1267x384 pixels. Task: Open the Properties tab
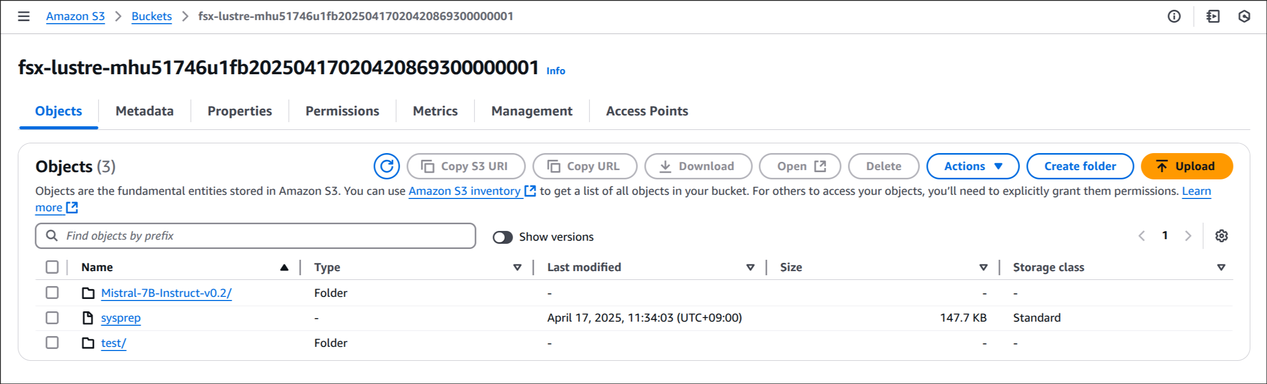pos(240,111)
